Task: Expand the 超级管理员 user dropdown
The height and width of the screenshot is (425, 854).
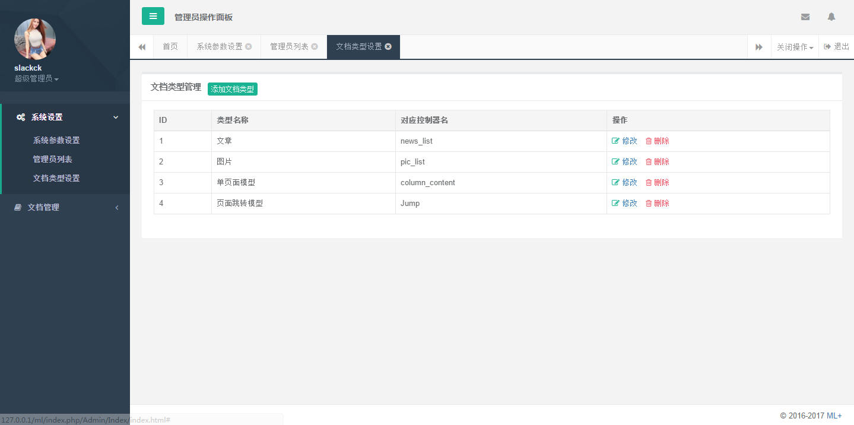Action: click(36, 78)
